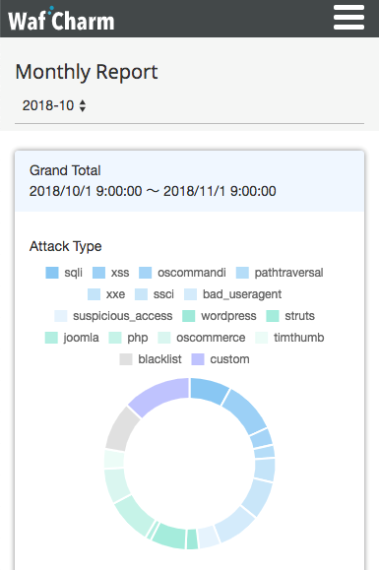Open the hamburger menu

pyautogui.click(x=348, y=18)
